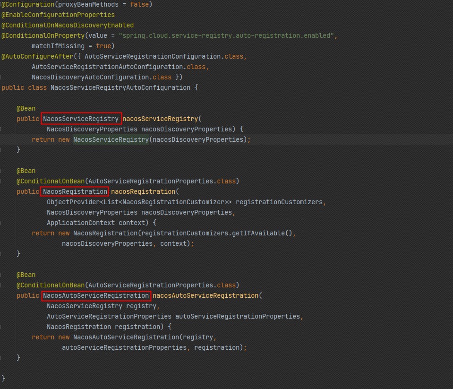Click AutoServiceRegistrationConfiguration.class reference
453x389 pixels.
[164, 56]
